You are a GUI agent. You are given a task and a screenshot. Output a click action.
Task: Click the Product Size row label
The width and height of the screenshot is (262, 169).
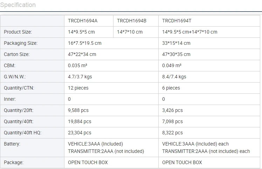pos(18,32)
